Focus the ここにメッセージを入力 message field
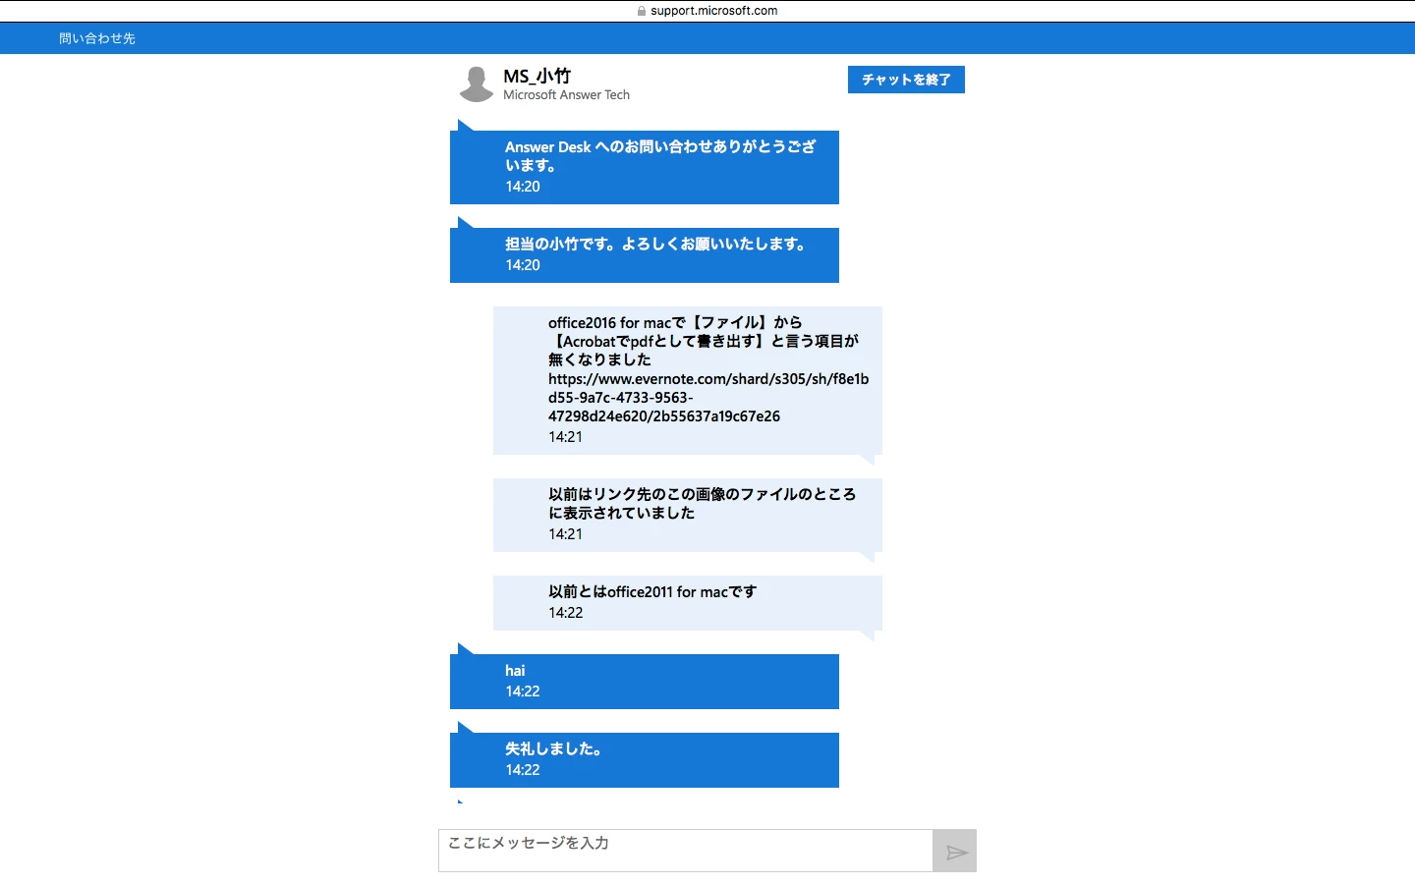1415x884 pixels. (x=686, y=851)
